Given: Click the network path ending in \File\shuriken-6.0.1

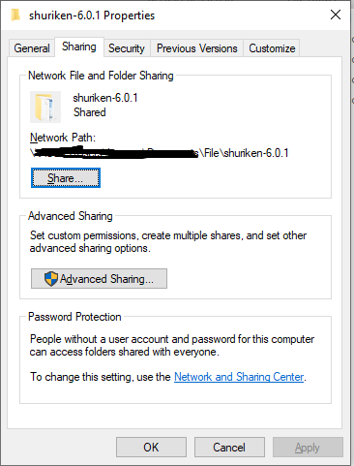Looking at the screenshot, I should pos(160,153).
